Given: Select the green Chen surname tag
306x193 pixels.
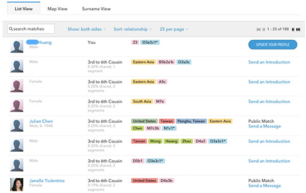Looking at the screenshot, I should click(x=138, y=128).
